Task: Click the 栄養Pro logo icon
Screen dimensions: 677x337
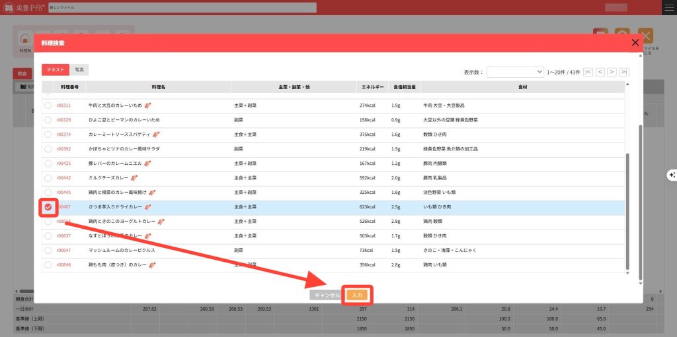Action: coord(9,7)
